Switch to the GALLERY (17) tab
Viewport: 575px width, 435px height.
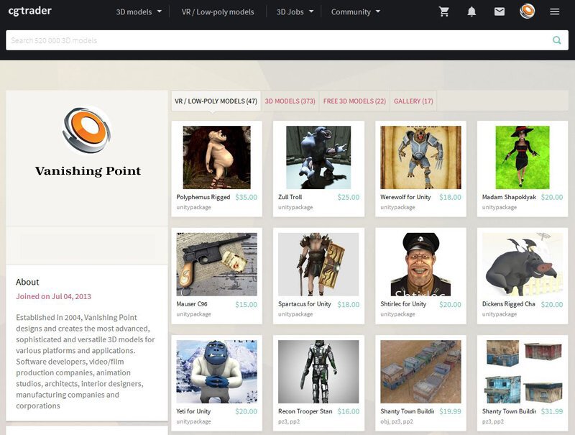coord(413,101)
